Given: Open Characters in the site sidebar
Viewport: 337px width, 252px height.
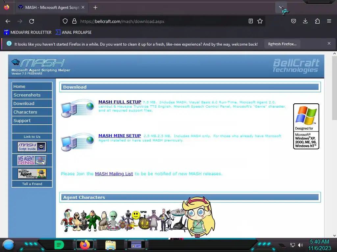Looking at the screenshot, I should tap(32, 112).
